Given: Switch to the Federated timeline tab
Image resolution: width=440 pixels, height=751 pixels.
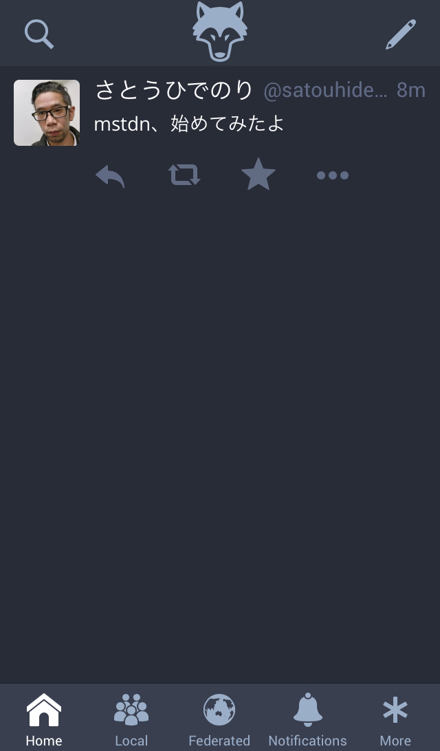Looking at the screenshot, I should [219, 719].
